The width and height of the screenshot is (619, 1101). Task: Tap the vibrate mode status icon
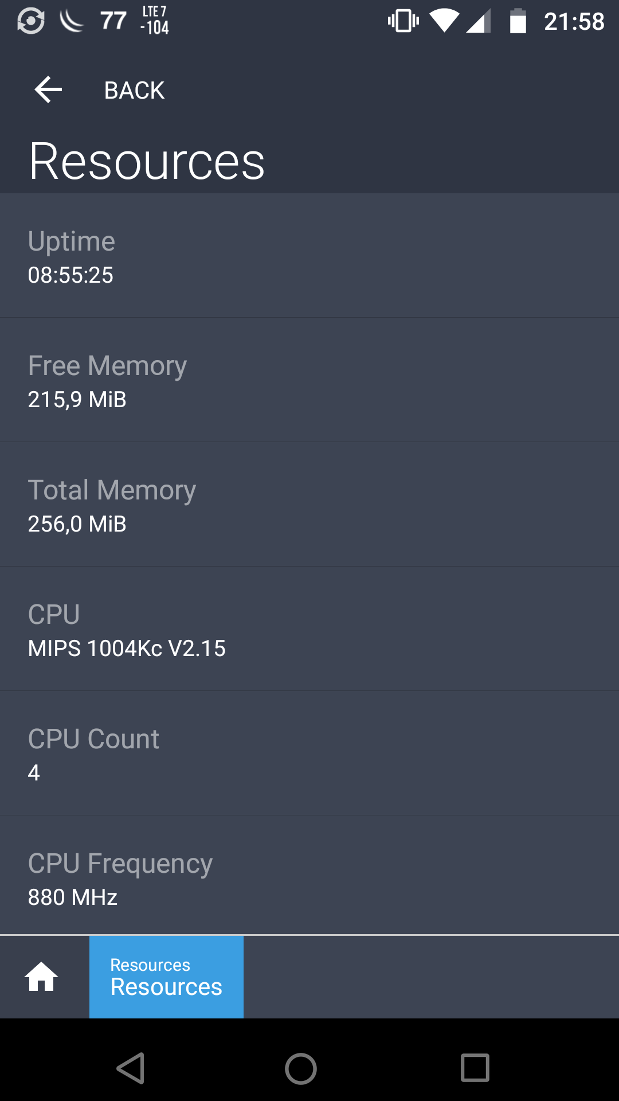[405, 21]
